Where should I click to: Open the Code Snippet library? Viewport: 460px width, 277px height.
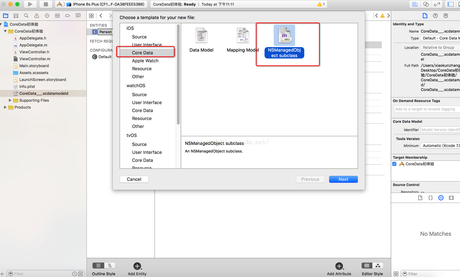(431, 198)
